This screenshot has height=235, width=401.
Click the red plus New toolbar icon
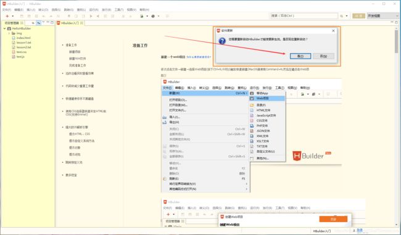pos(7,16)
